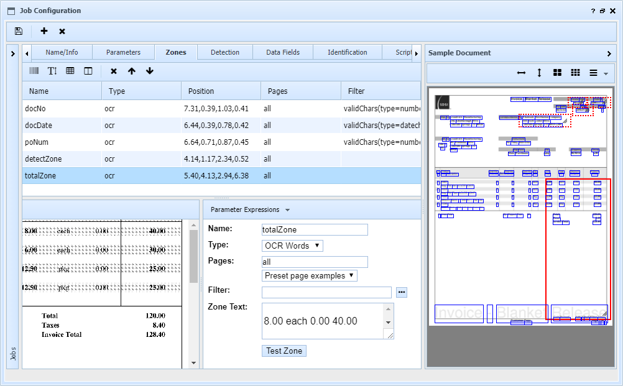Open filter editor with ellipsis button
The height and width of the screenshot is (386, 623).
point(402,292)
